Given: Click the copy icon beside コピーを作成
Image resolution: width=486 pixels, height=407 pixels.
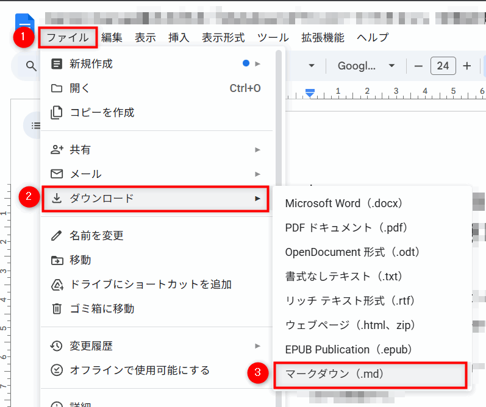Looking at the screenshot, I should click(57, 113).
